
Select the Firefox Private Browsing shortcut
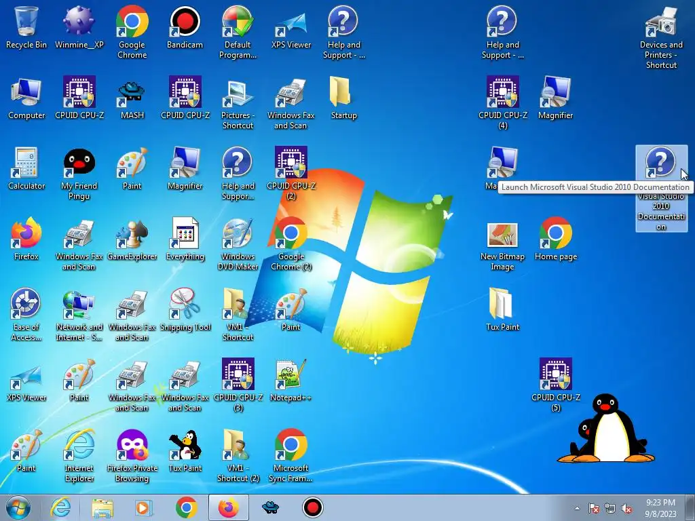click(x=132, y=456)
